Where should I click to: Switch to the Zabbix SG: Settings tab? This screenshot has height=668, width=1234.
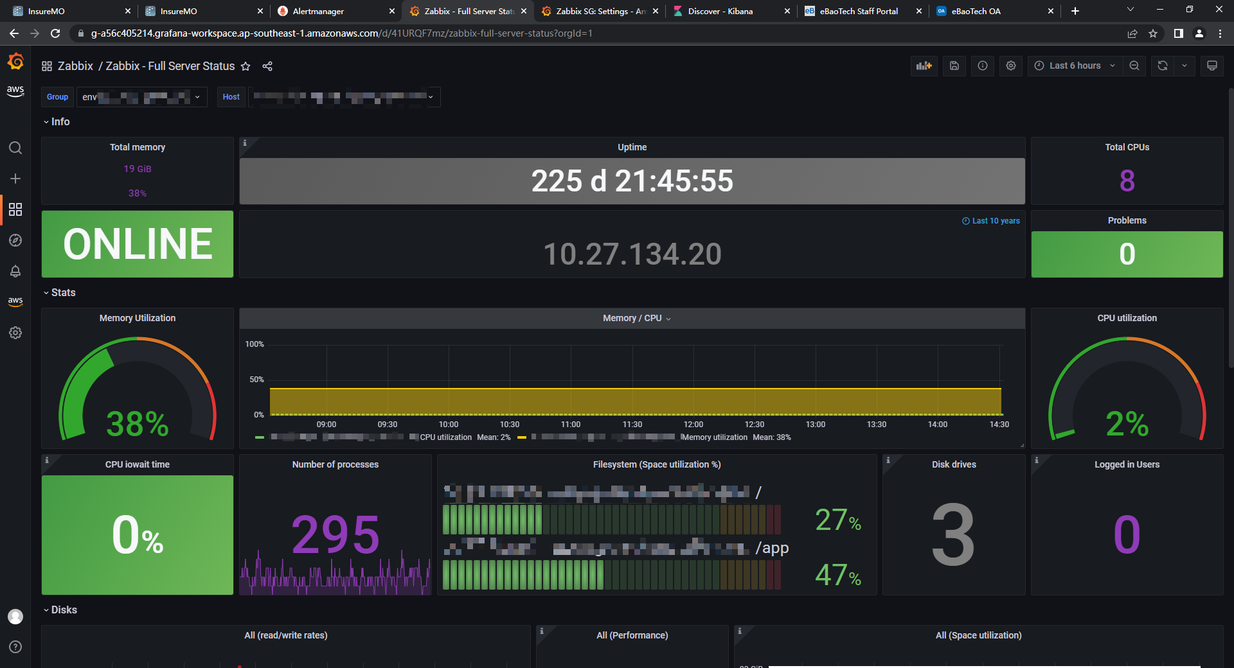click(x=600, y=11)
